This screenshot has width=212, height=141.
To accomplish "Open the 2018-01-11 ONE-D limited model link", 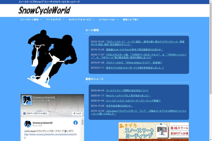I will pos(135,68).
